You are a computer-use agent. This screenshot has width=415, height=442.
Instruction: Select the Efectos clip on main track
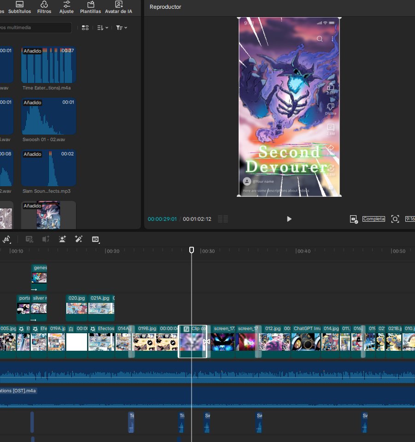pyautogui.click(x=101, y=342)
